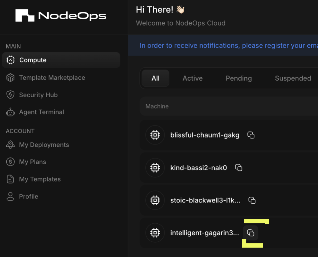Copy the intelligent-gagarin3 machine name
The height and width of the screenshot is (257, 318).
point(251,233)
